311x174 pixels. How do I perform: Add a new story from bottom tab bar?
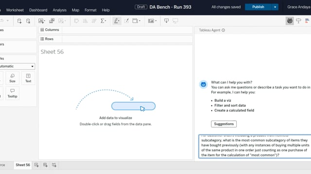pos(54,165)
